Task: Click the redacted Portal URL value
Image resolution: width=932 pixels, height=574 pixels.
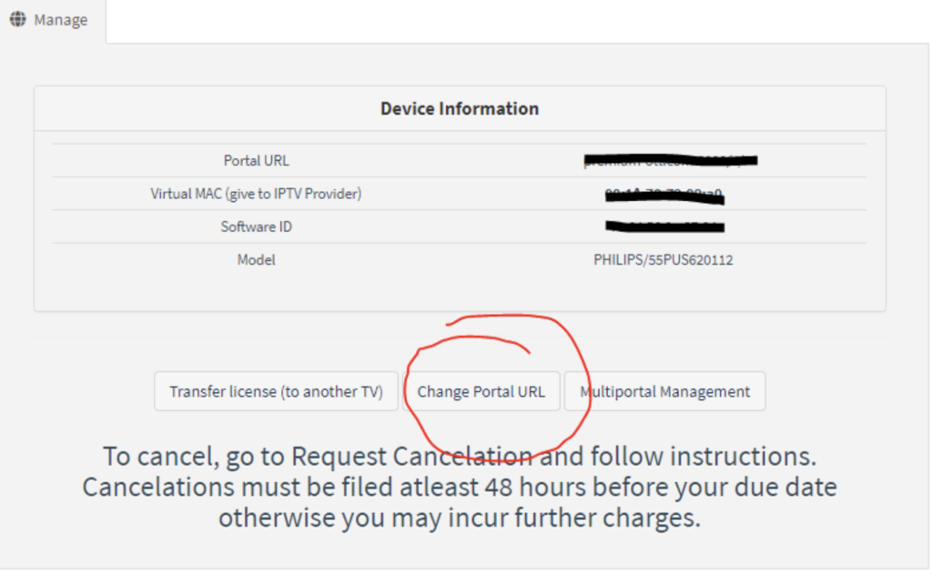Action: click(671, 161)
